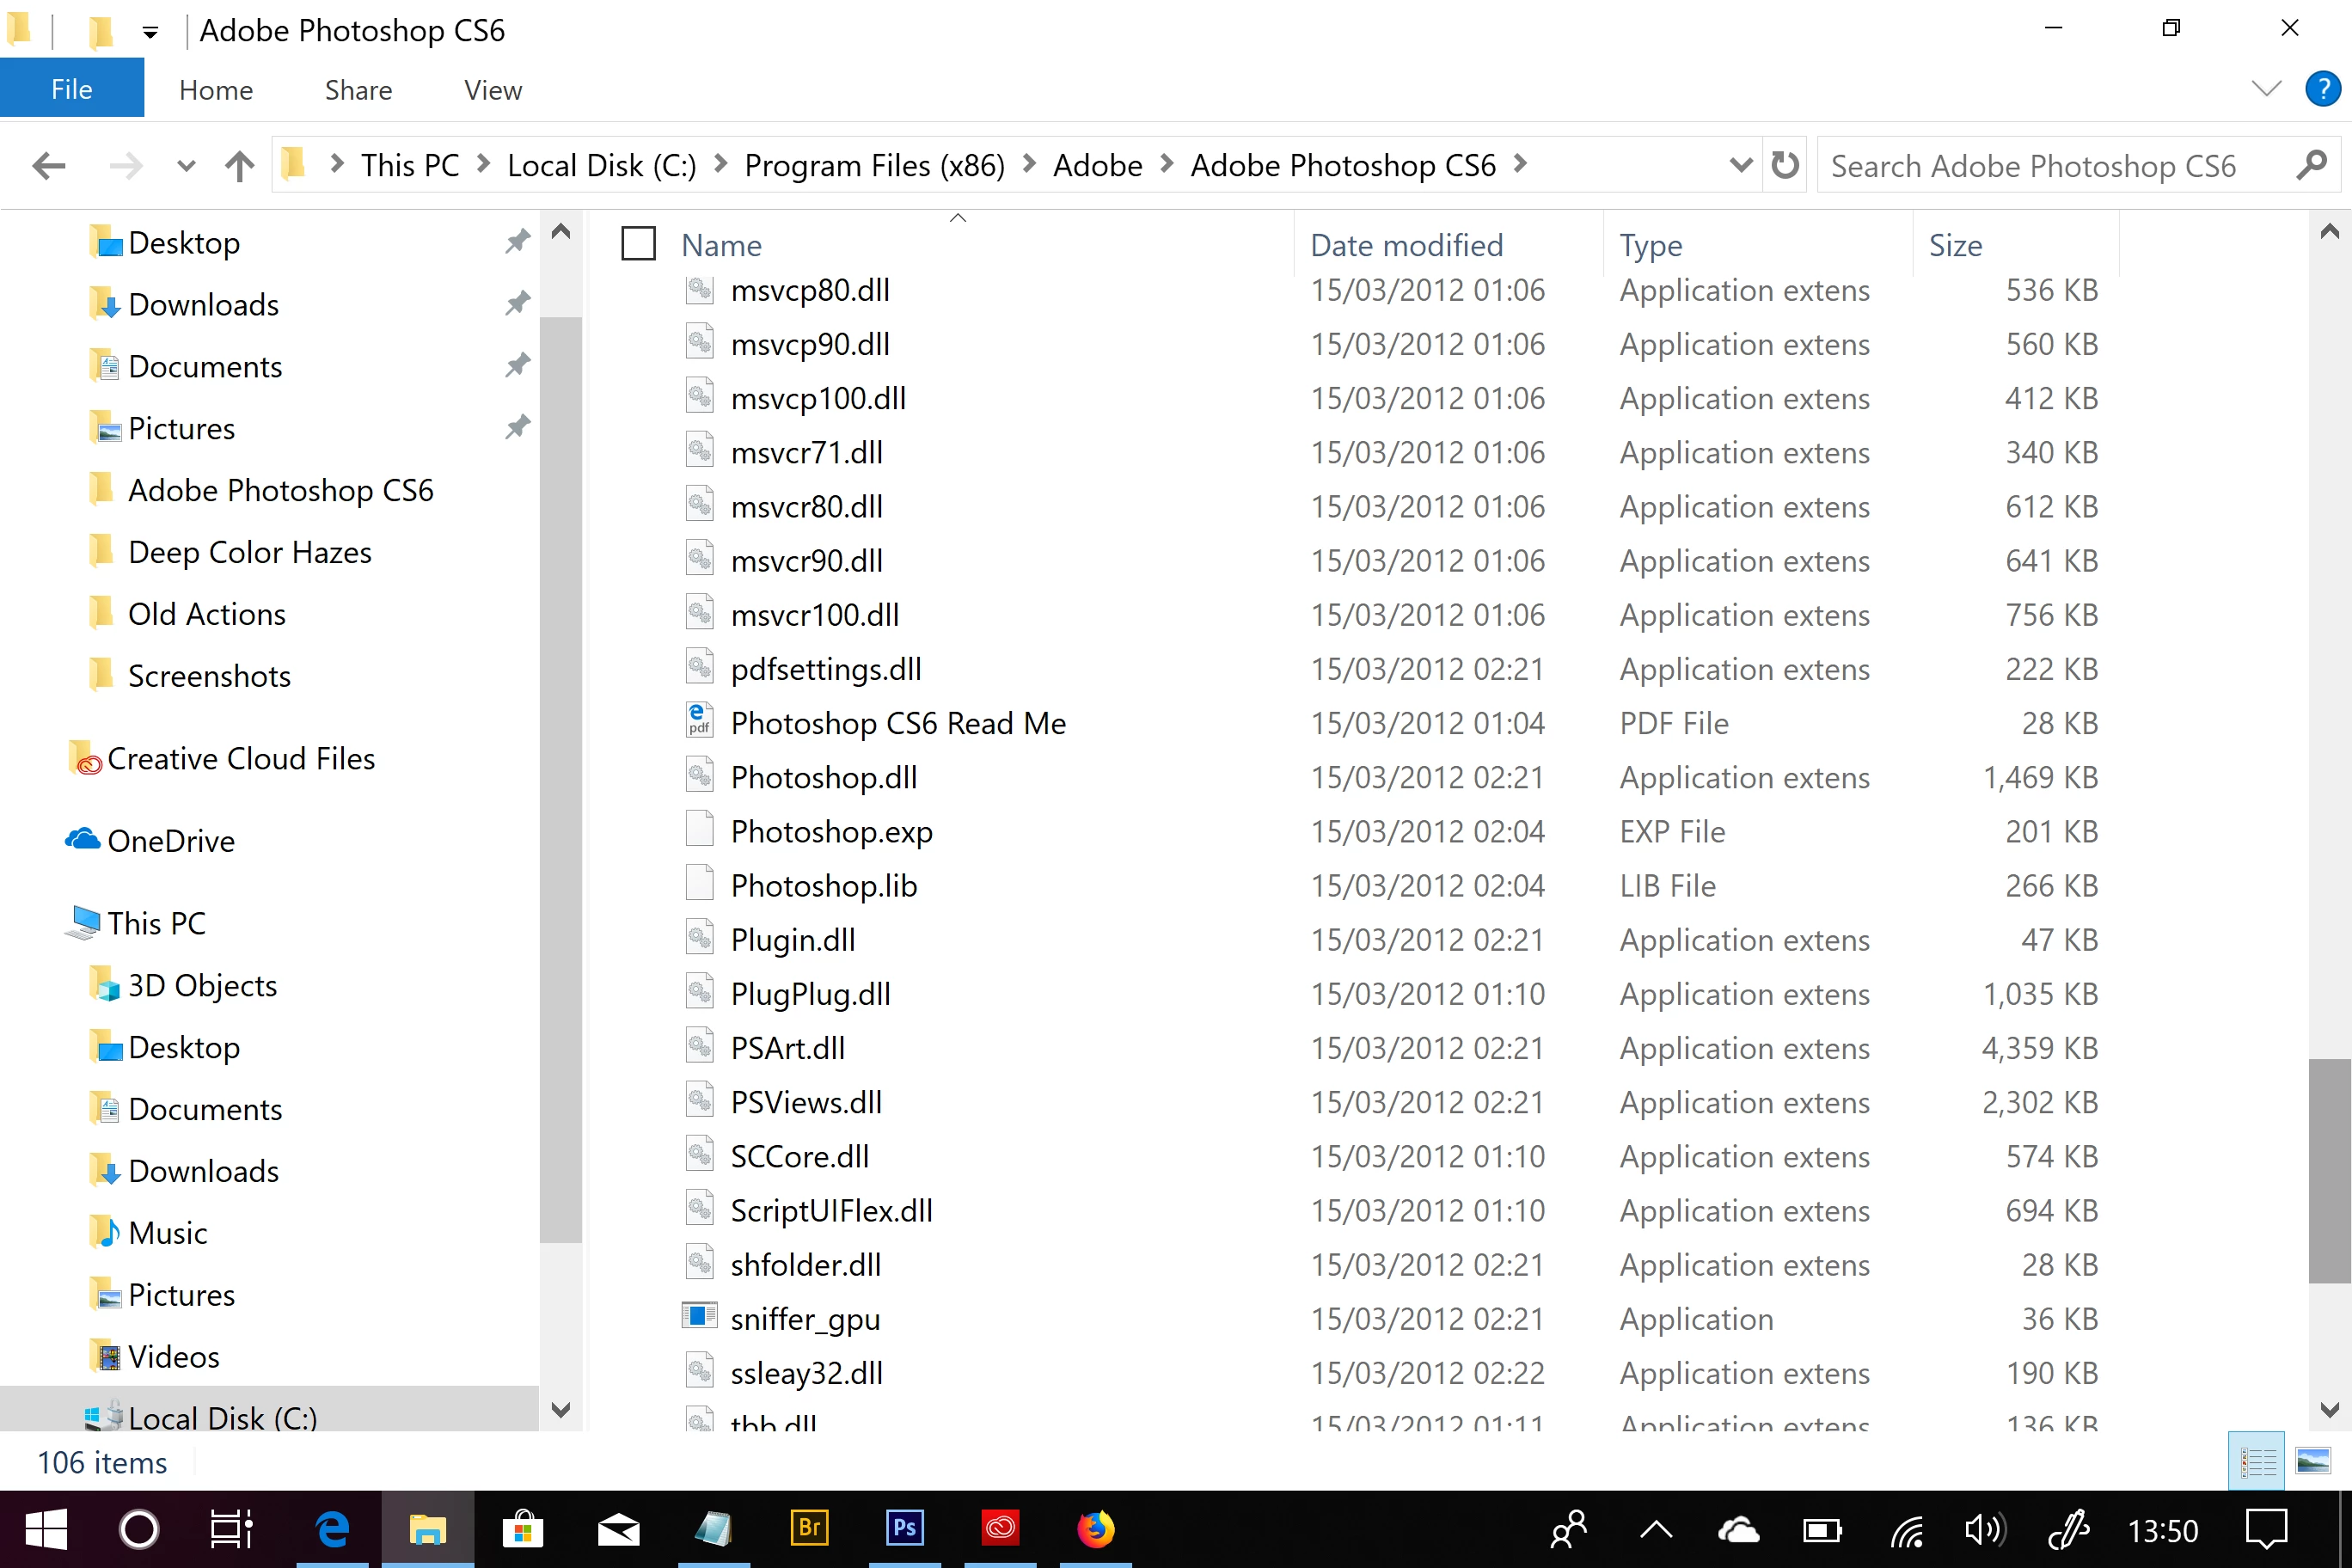Refresh the current folder view
Image resolution: width=2352 pixels, height=1568 pixels.
point(1784,165)
